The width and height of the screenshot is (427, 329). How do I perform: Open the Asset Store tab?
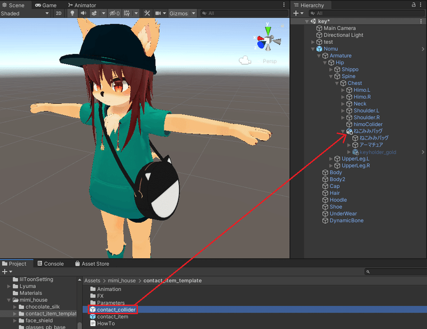(92, 264)
